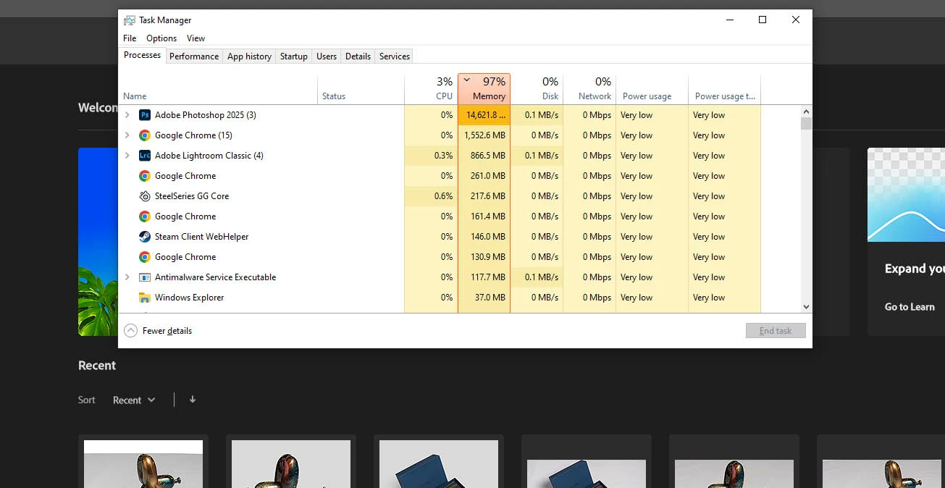Click the 1,552.6 MB memory cell
Viewport: 945px width, 488px height.
(484, 135)
